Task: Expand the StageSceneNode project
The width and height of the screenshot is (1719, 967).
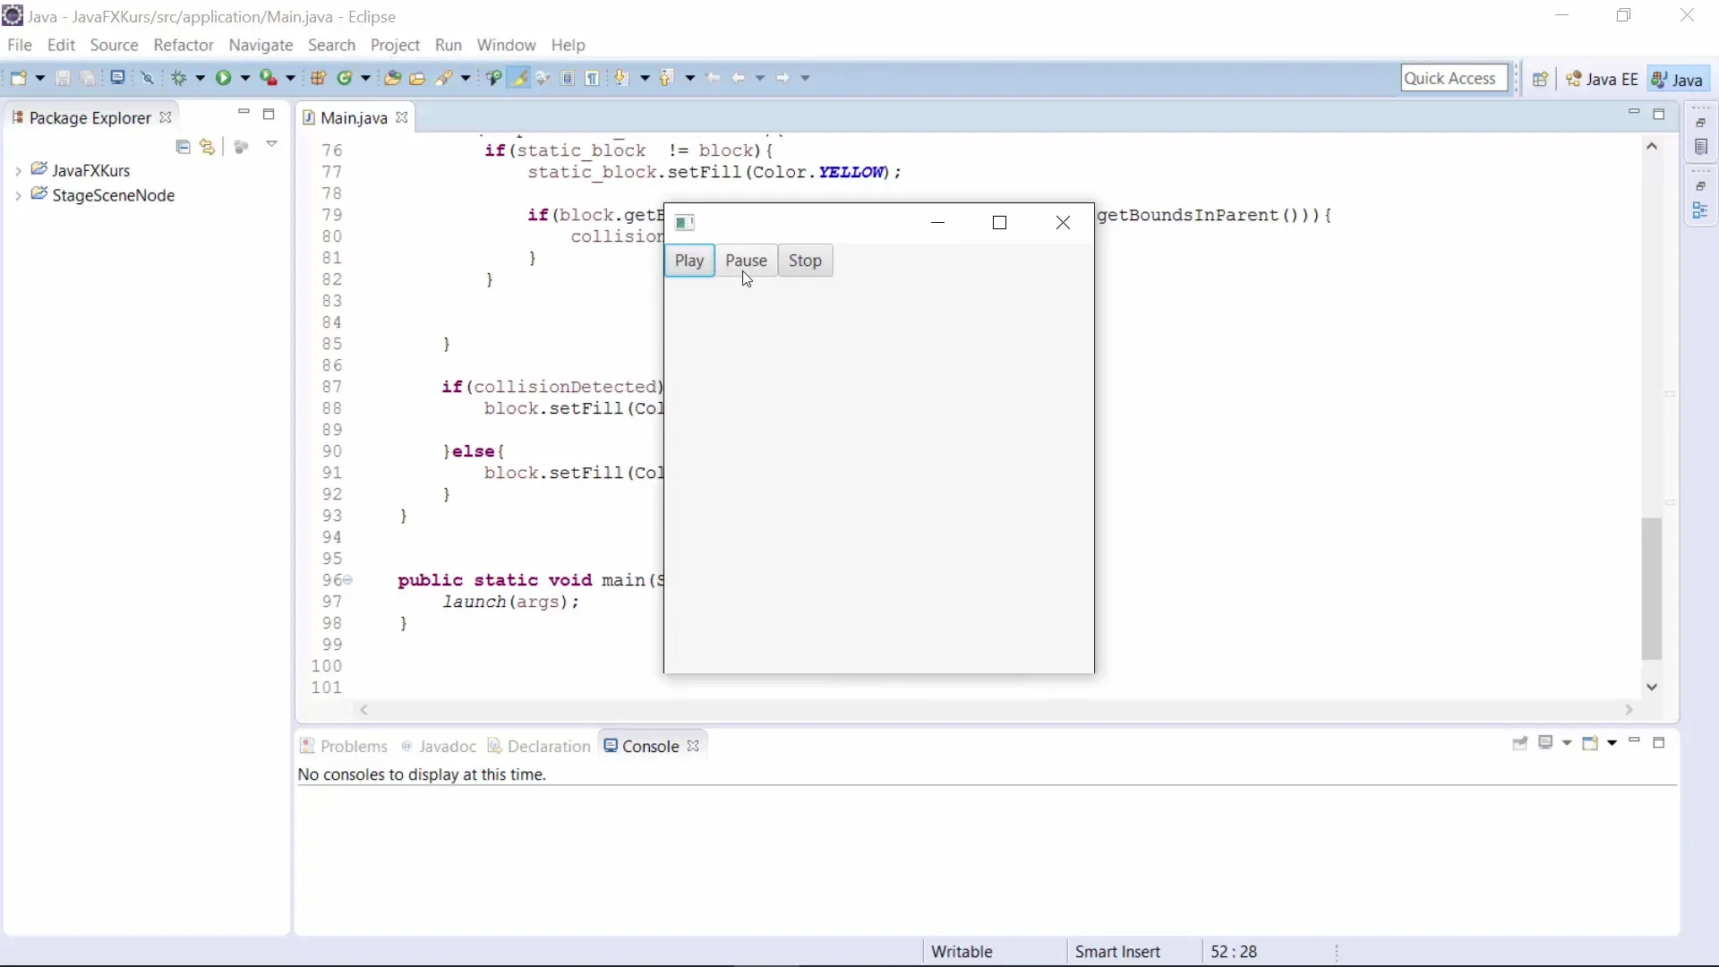Action: coord(18,195)
